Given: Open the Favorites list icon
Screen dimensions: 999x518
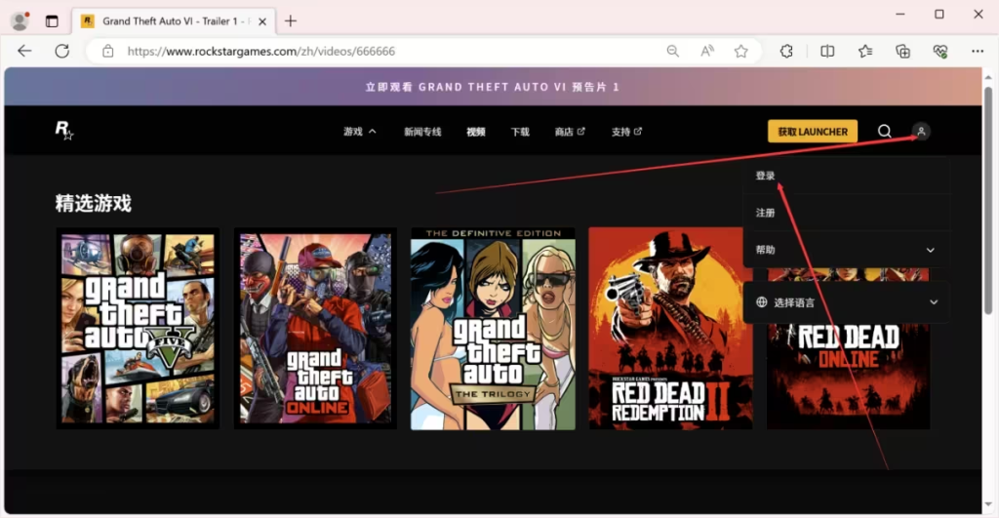Looking at the screenshot, I should pyautogui.click(x=864, y=51).
